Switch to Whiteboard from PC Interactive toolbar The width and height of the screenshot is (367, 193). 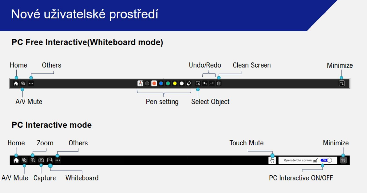click(x=49, y=160)
